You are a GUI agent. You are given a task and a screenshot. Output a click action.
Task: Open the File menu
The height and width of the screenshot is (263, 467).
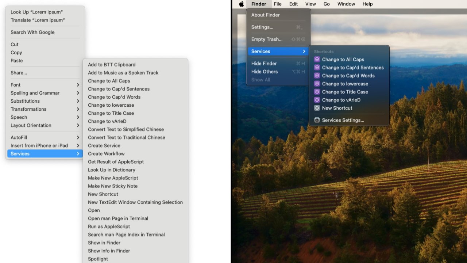coord(278,4)
